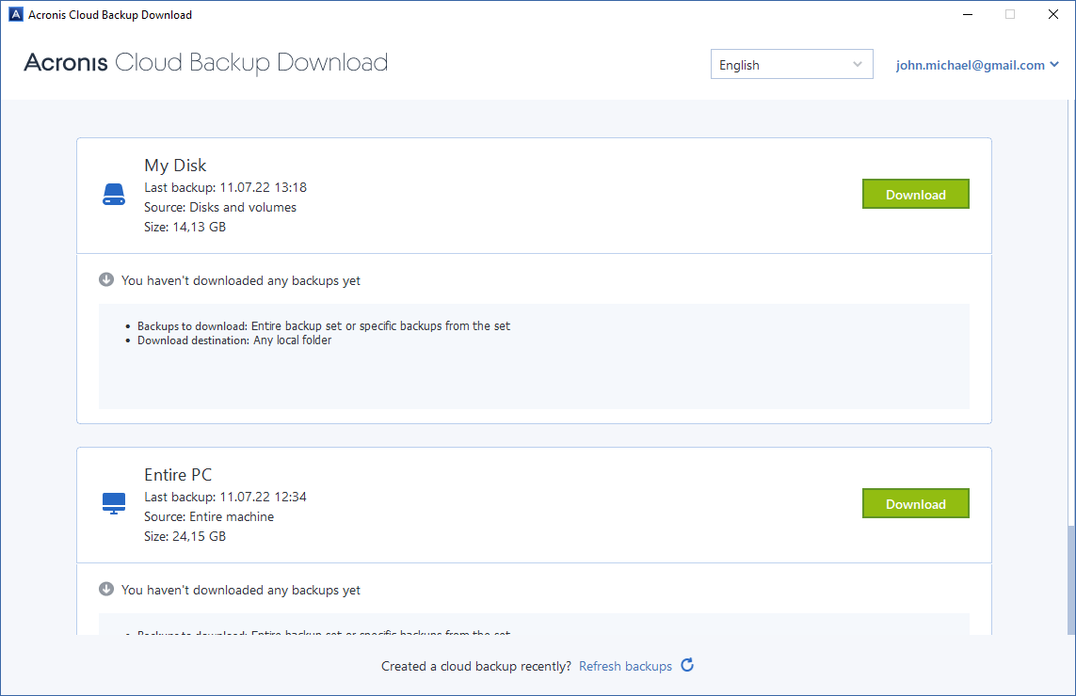Click 'You haven't downloaded any backups yet' under Entire PC
1076x696 pixels.
241,590
